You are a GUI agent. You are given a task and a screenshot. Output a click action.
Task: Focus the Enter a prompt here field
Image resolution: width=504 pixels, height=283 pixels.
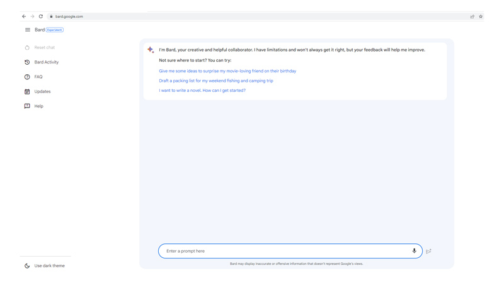290,251
